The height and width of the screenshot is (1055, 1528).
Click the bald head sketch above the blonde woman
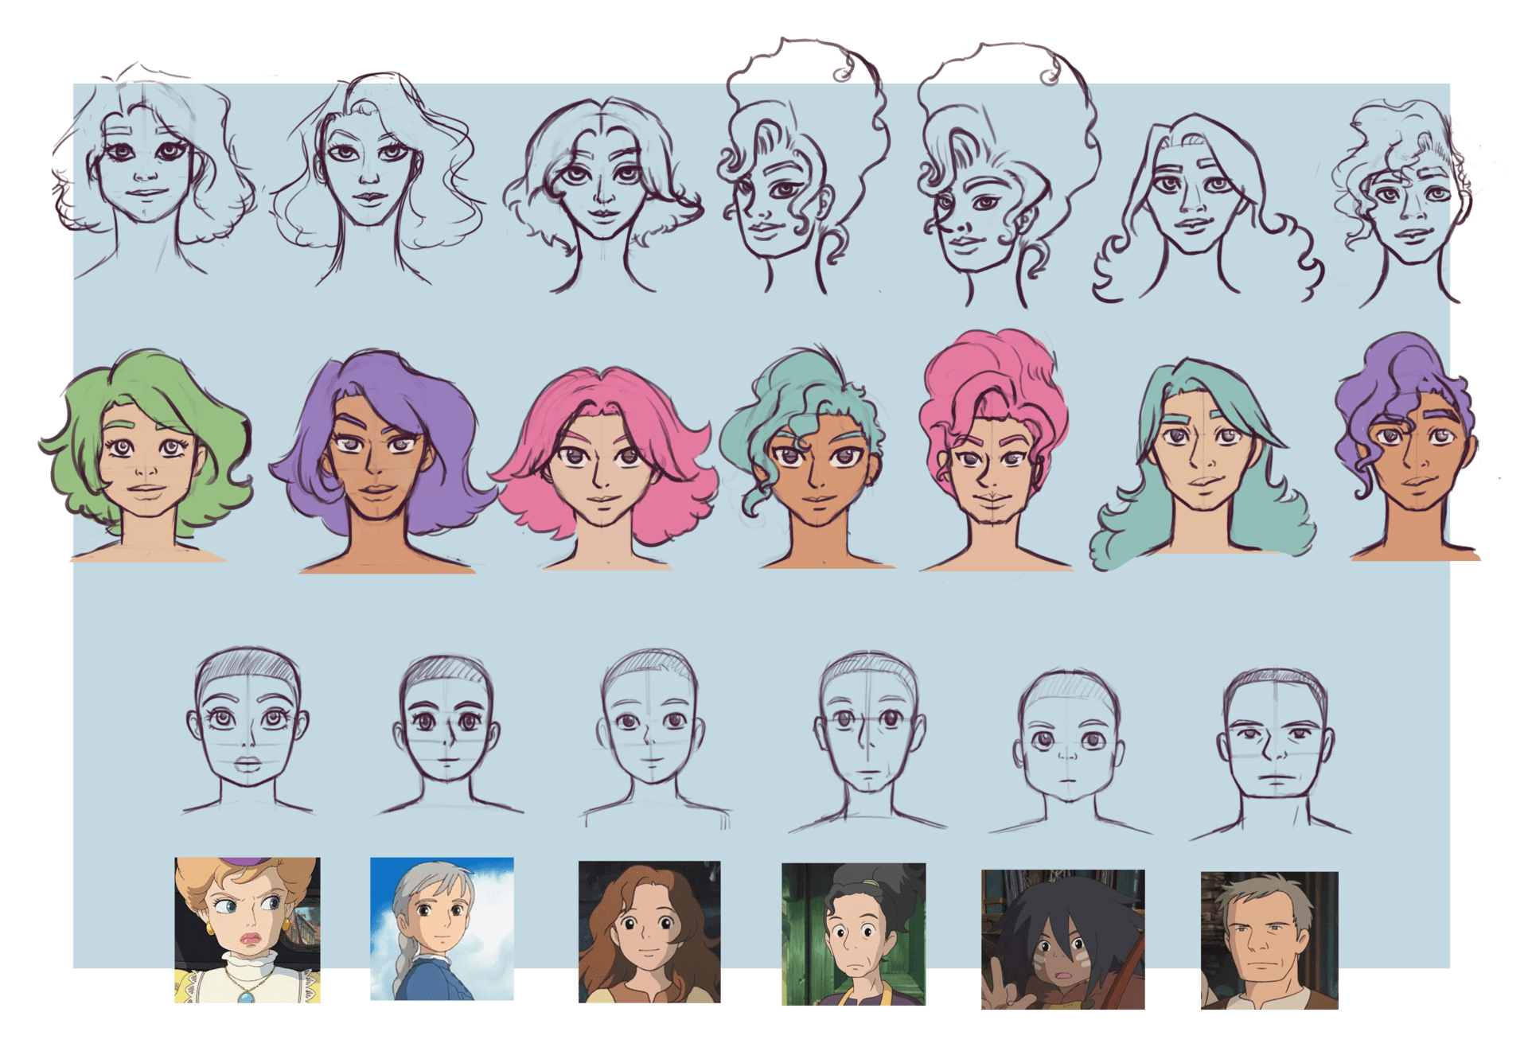(248, 730)
